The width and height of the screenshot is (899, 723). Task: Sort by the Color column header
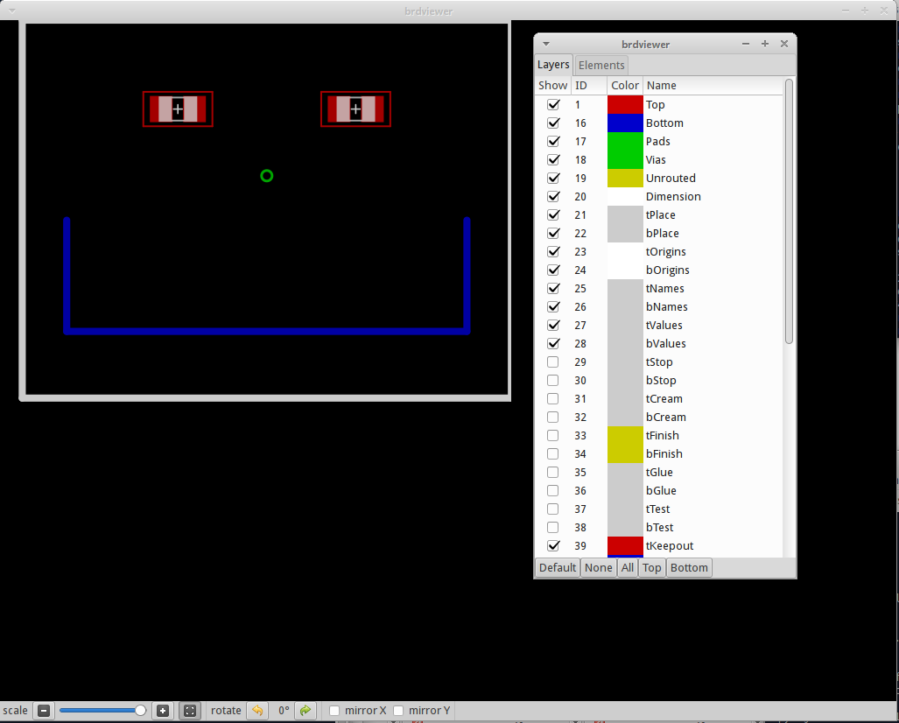(624, 86)
